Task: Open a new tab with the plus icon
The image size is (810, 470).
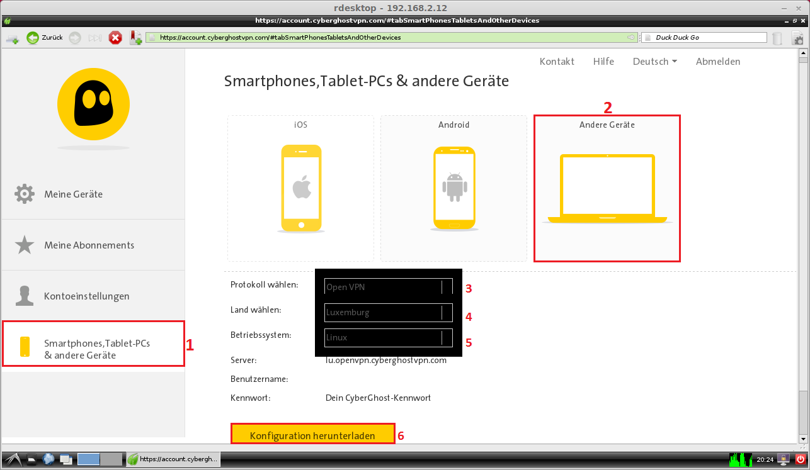Action: (12, 38)
